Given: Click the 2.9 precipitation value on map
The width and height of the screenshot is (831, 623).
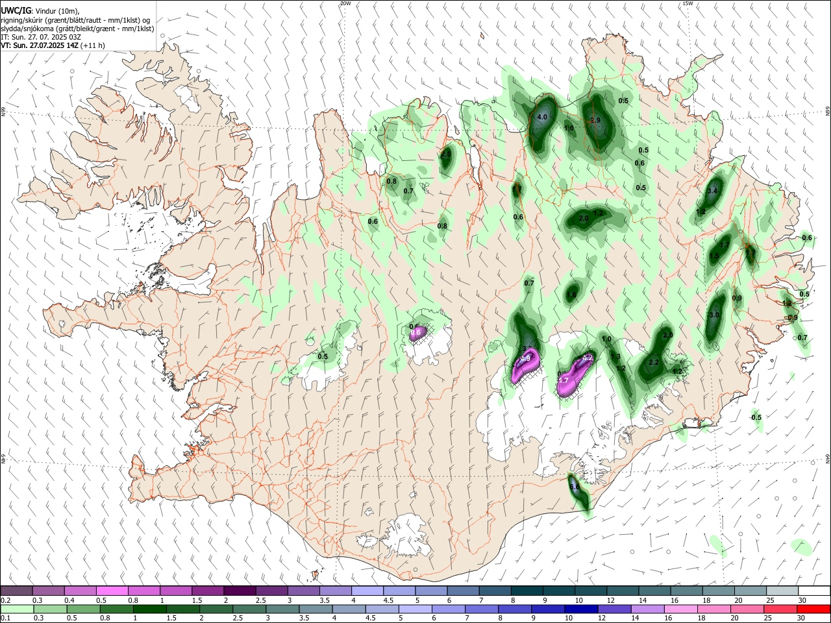Looking at the screenshot, I should tap(595, 121).
